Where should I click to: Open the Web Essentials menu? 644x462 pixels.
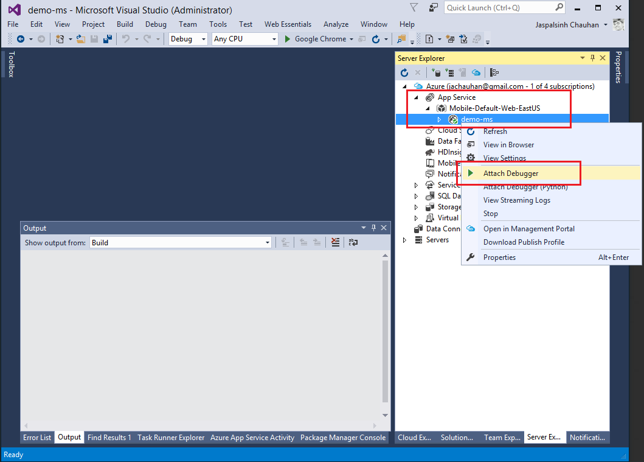pos(288,24)
